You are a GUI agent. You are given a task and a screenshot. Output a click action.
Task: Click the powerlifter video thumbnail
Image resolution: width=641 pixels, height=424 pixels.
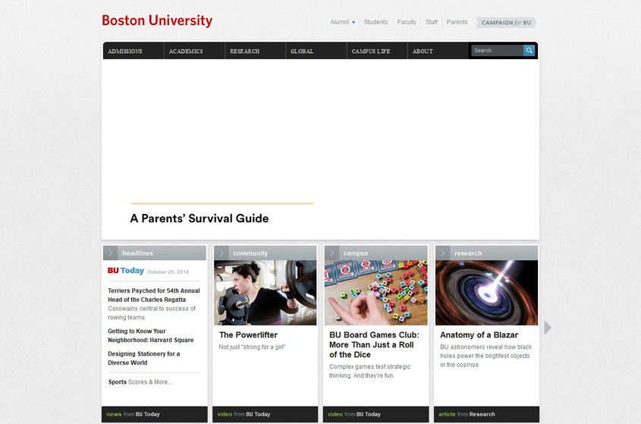265,293
